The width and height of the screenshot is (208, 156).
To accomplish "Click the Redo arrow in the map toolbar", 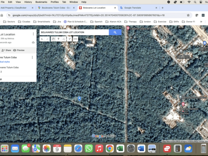I will [47, 39].
